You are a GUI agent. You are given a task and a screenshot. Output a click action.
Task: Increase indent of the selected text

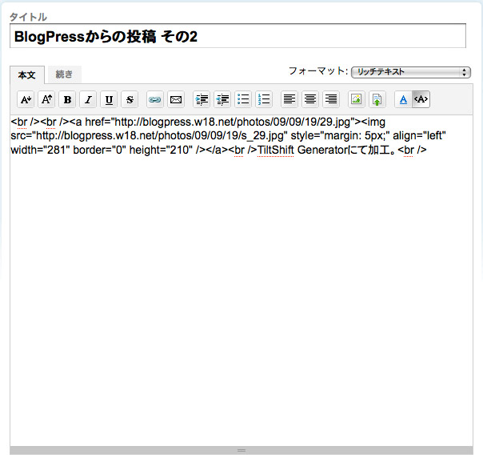coord(202,99)
